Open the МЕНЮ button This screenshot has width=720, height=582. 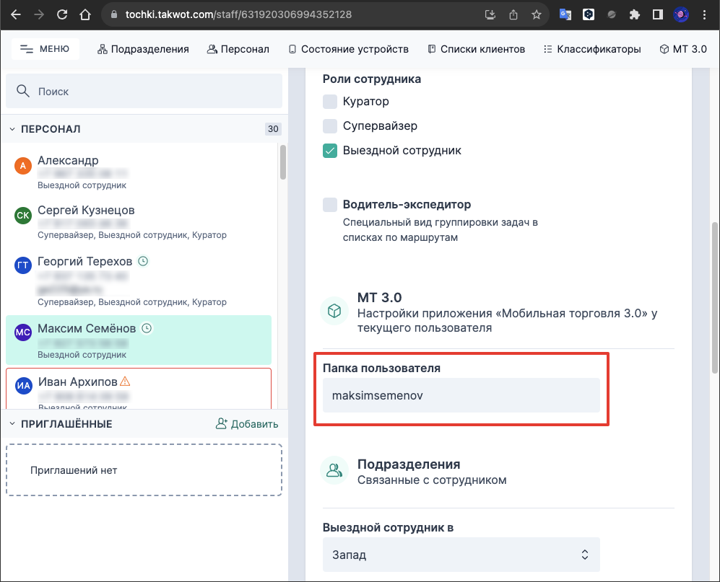pos(45,48)
